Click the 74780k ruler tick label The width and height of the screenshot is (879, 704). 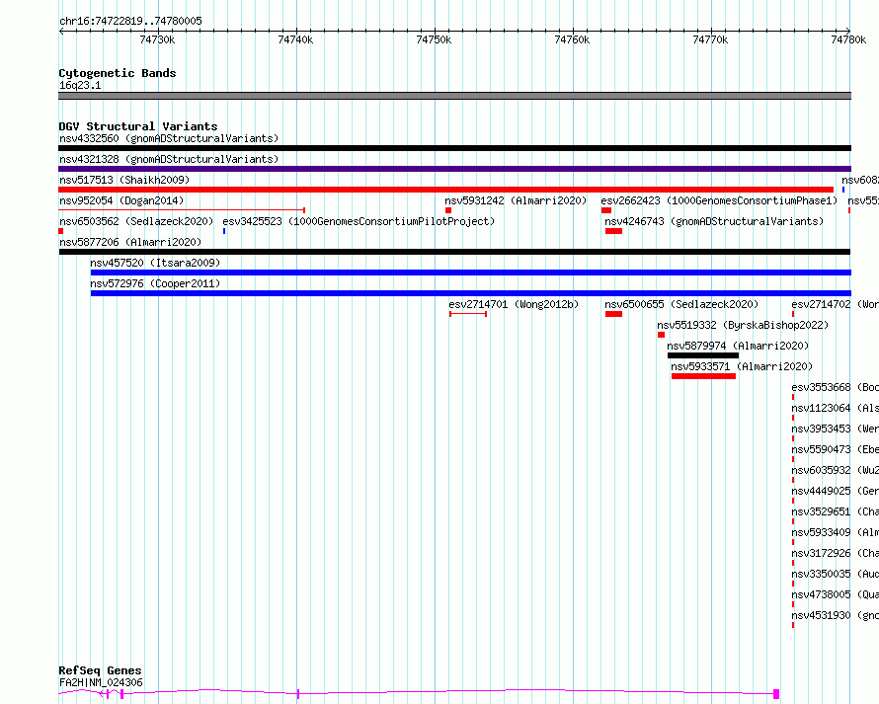[x=848, y=39]
